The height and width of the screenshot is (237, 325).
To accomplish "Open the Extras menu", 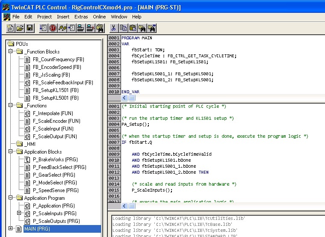I will click(x=81, y=17).
